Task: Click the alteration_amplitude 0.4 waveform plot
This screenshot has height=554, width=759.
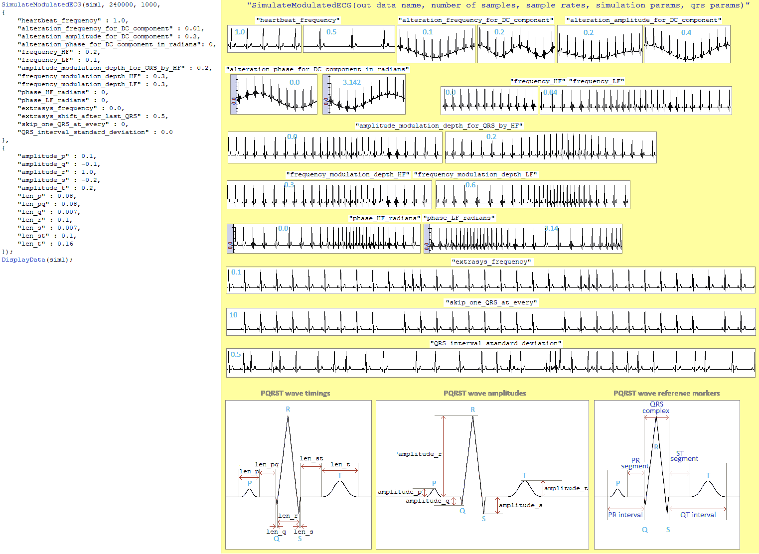Action: [687, 44]
